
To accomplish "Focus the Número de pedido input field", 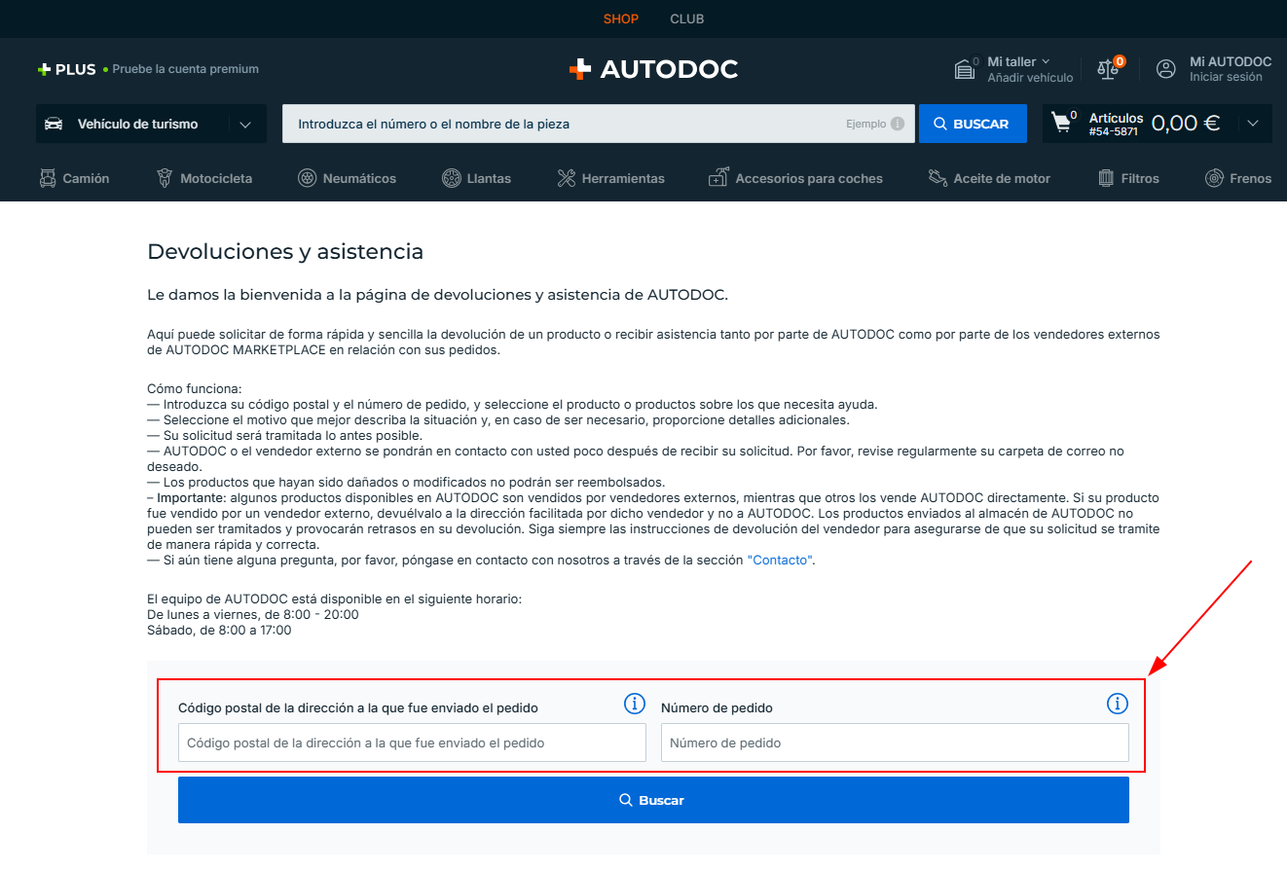I will tap(895, 743).
